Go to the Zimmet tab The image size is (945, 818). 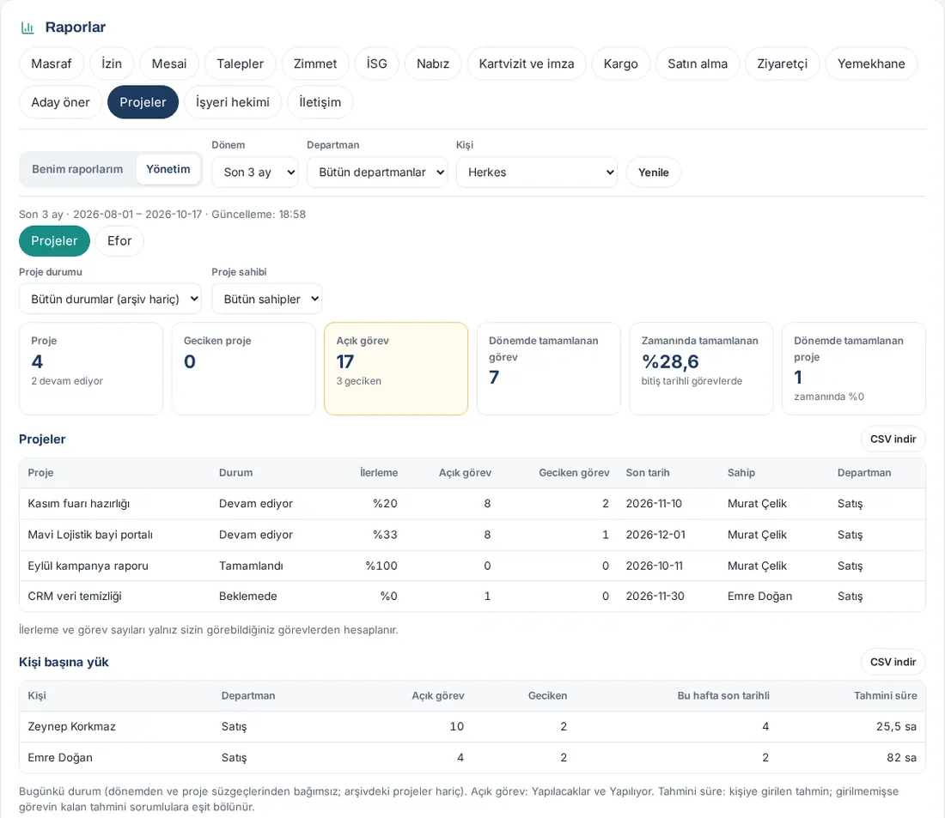click(x=315, y=64)
